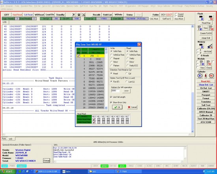Select Cyl direction radio button

pyautogui.click(x=127, y=74)
